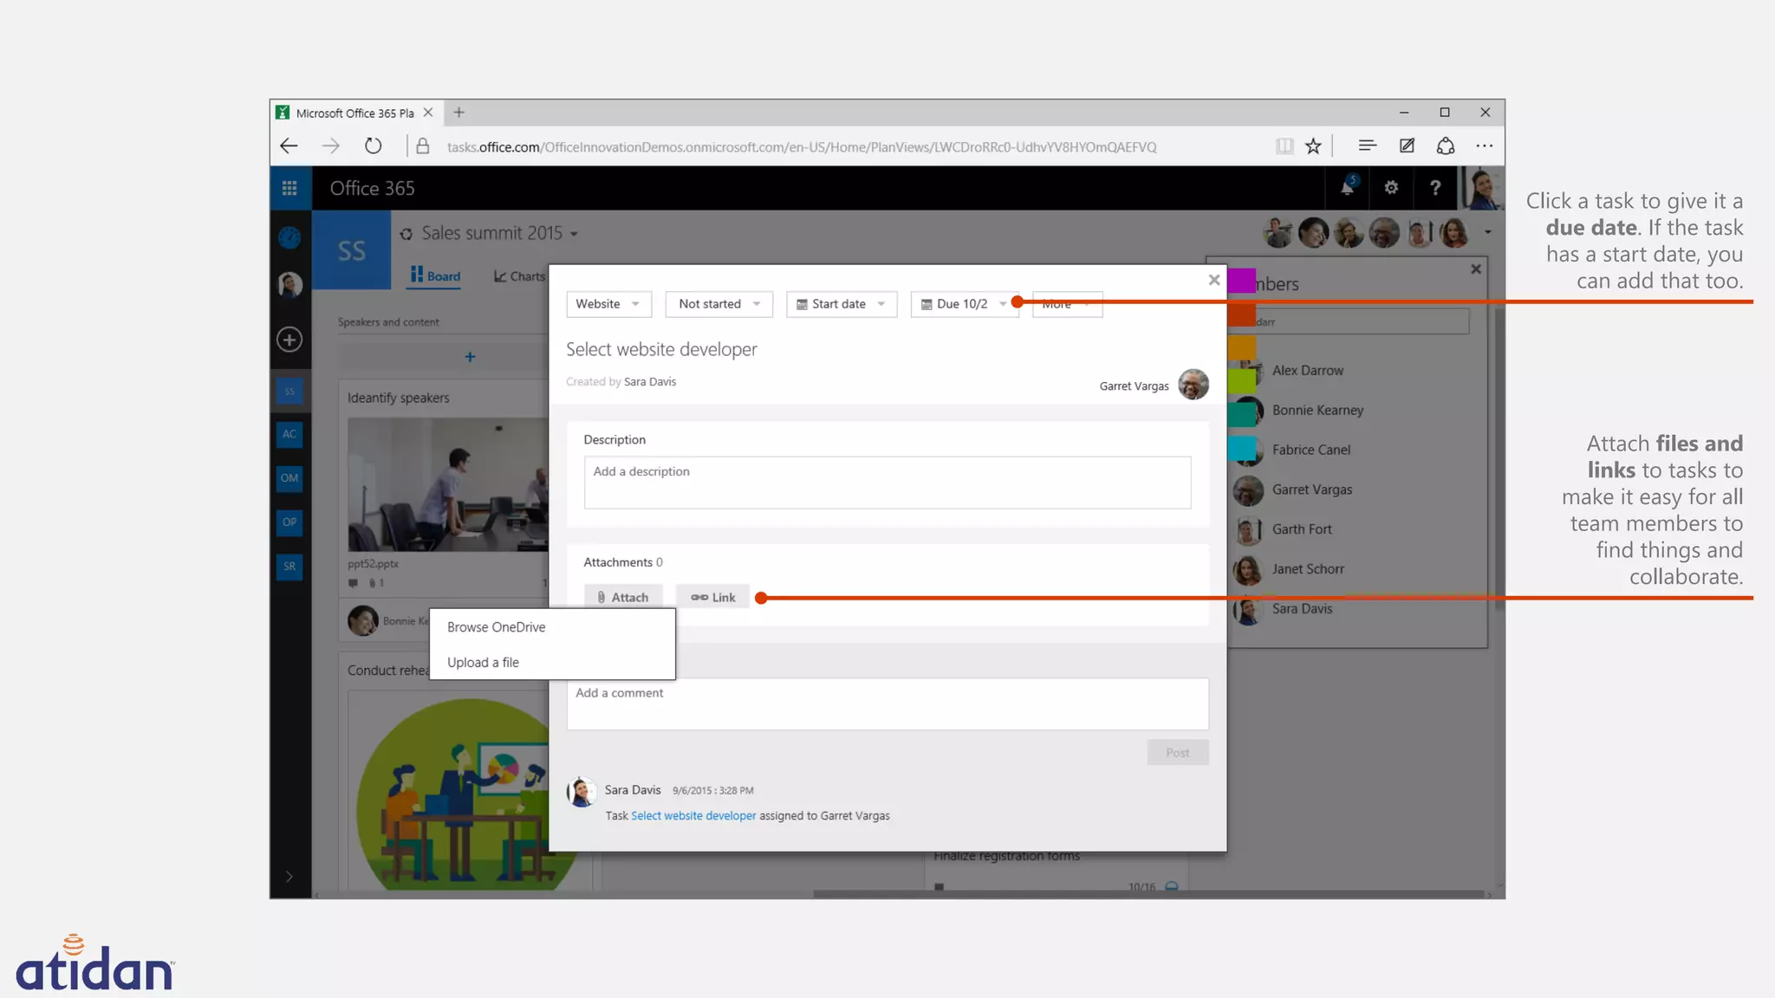Open My tasks avatar in sidebar

289,284
